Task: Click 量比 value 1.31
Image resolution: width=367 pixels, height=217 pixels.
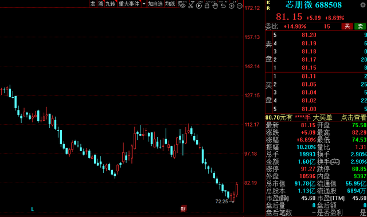Action: coord(361,147)
